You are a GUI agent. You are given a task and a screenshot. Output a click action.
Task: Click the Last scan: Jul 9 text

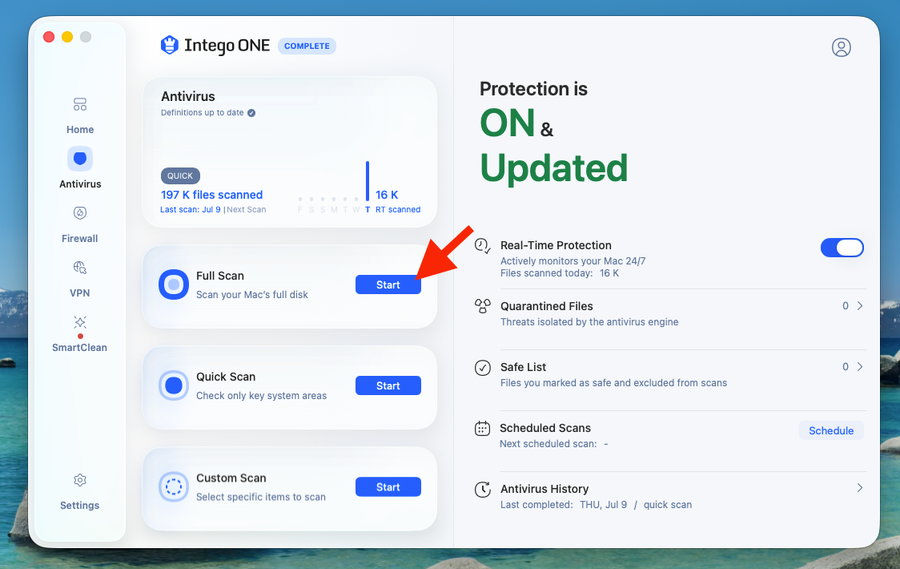pyautogui.click(x=191, y=210)
